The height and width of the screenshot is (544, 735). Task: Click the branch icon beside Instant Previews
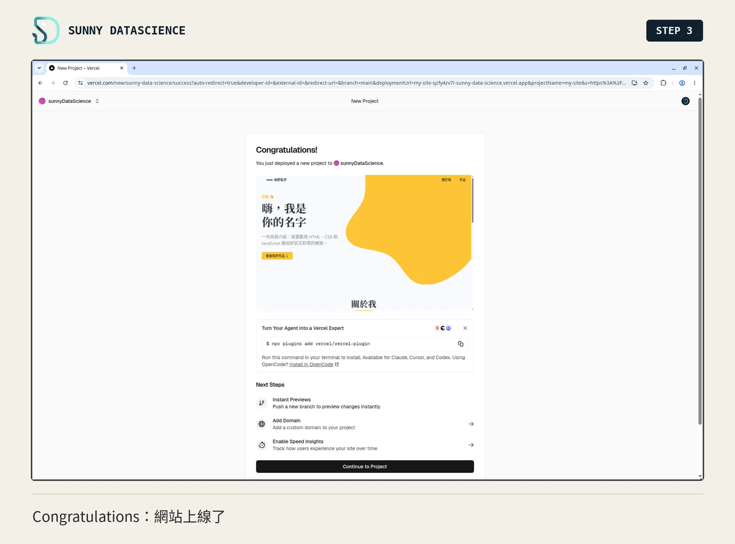click(262, 403)
